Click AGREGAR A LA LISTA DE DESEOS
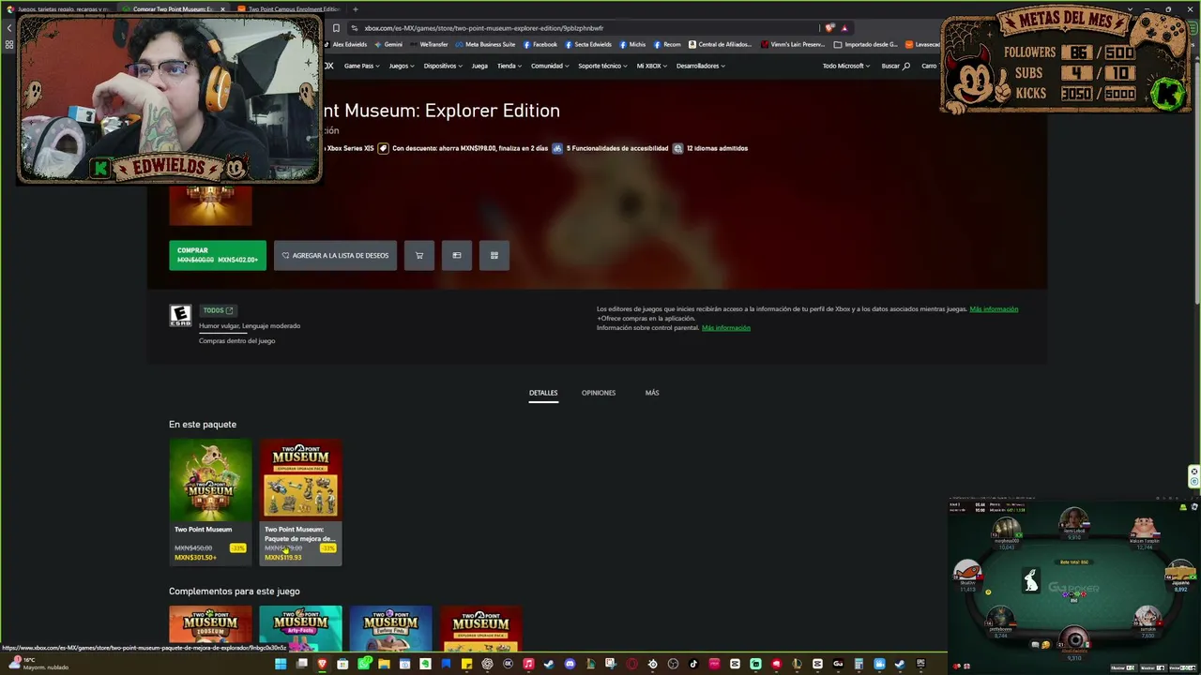This screenshot has width=1201, height=675. click(x=335, y=255)
